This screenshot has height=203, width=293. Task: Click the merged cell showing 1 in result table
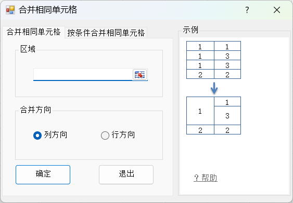200,111
